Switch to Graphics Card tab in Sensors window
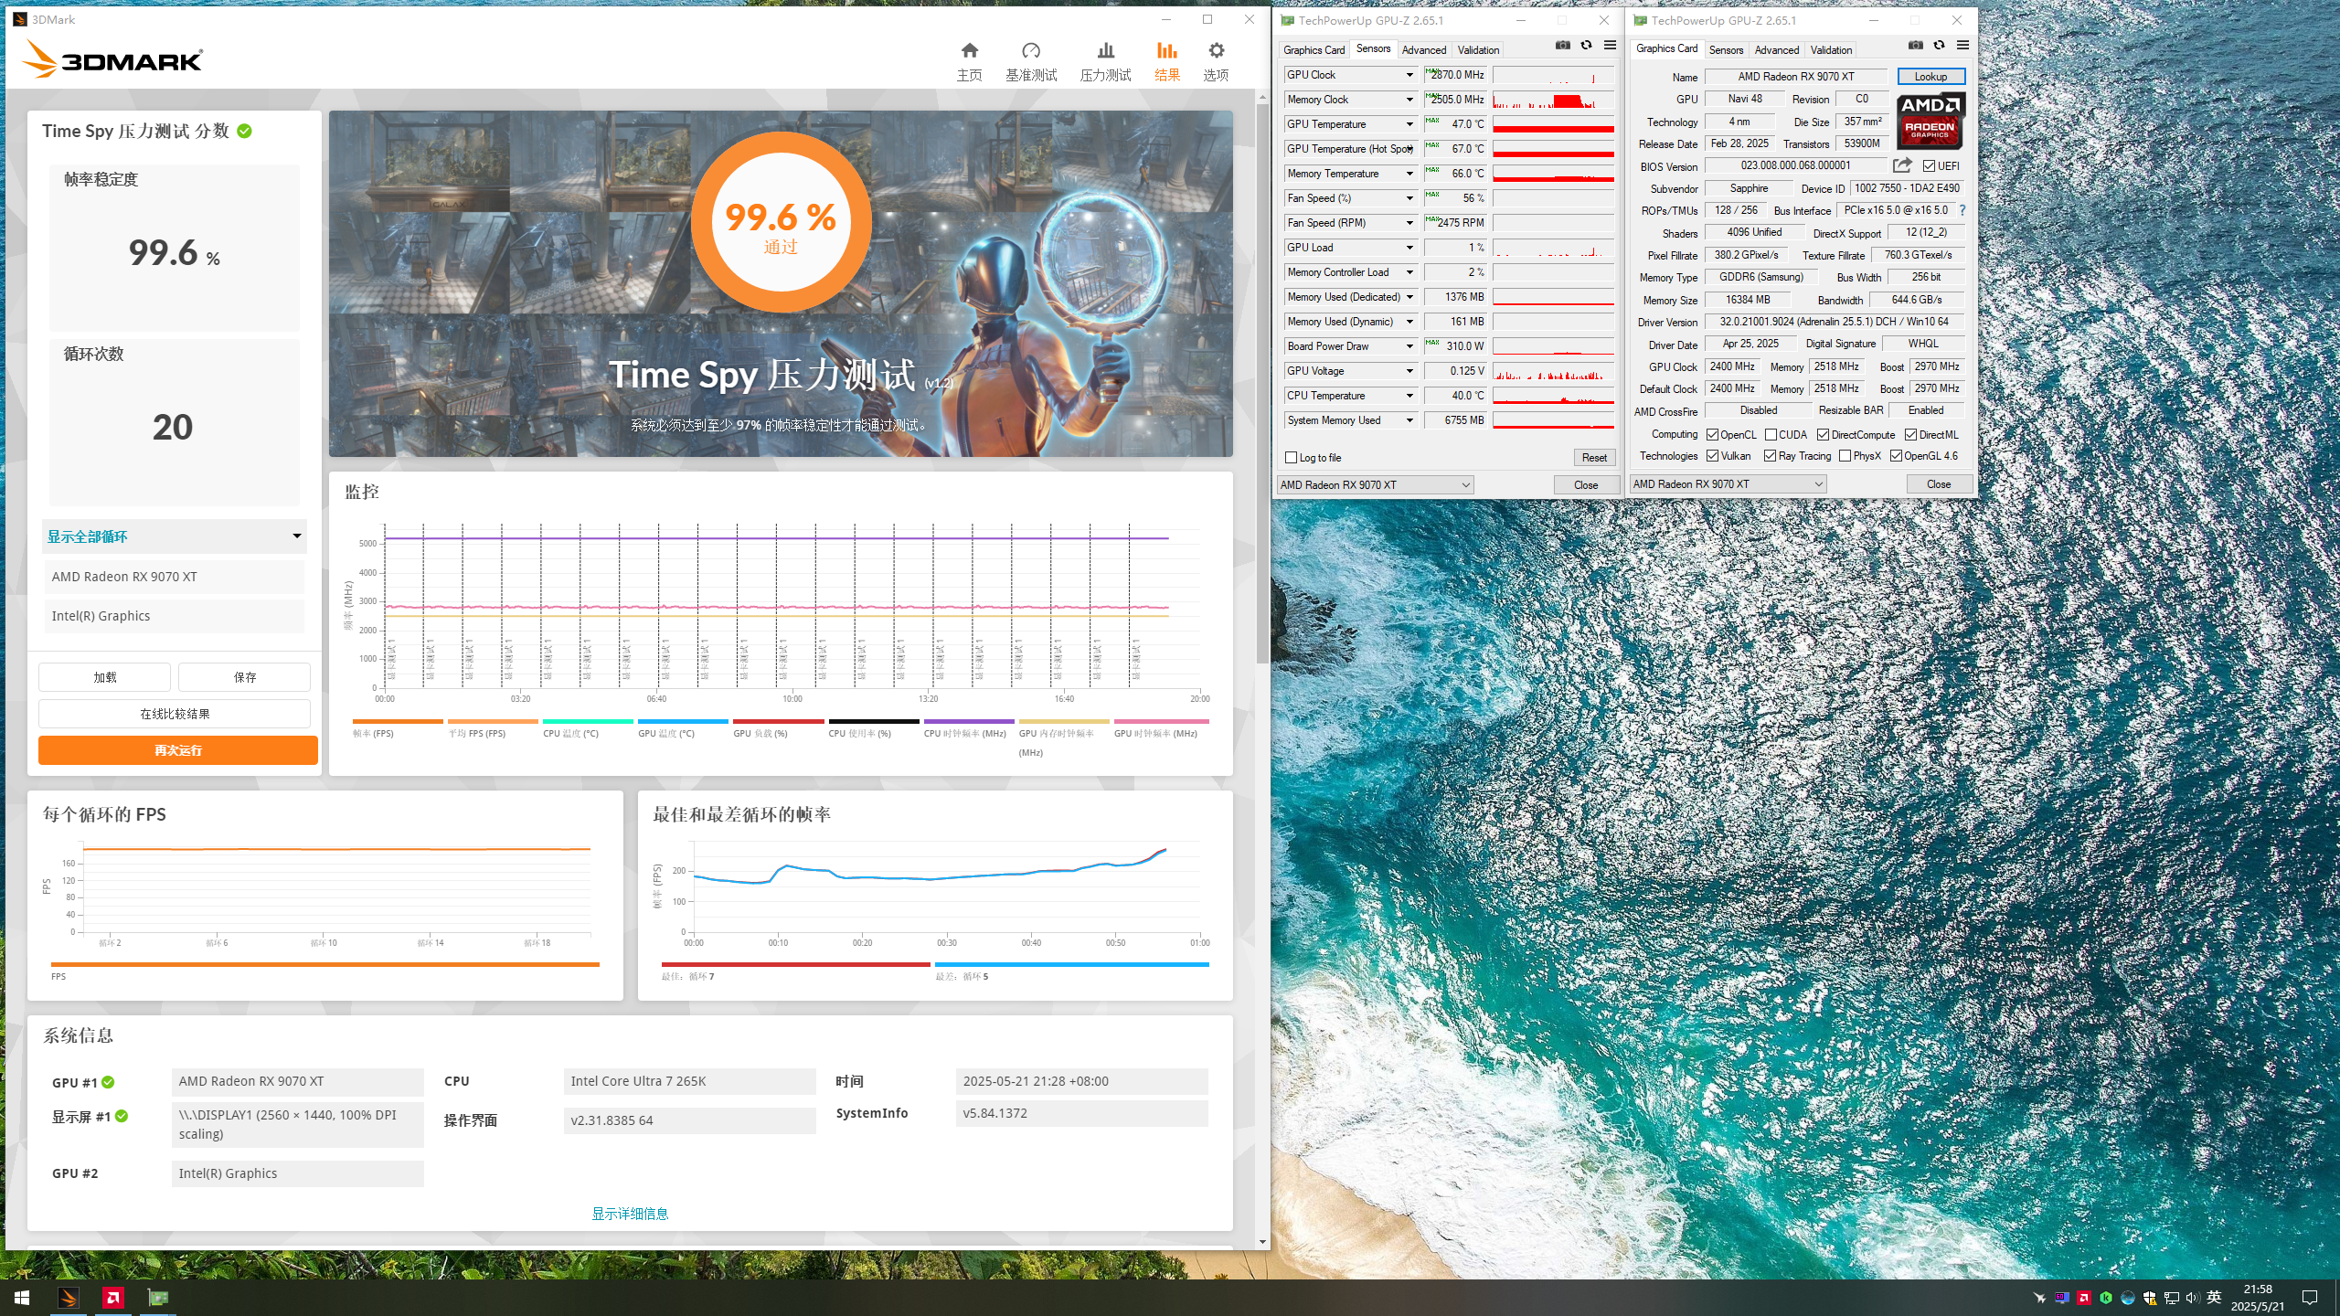Screen dimensions: 2340x1316 [x=1314, y=50]
